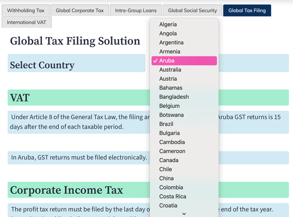
Task: Pick Costa Rica from the list
Action: point(184,197)
